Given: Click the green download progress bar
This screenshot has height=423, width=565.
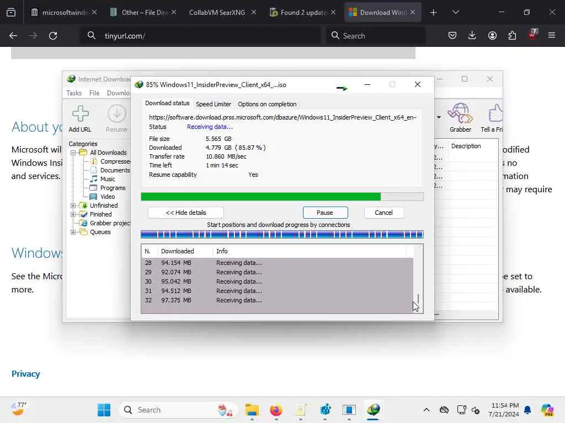Looking at the screenshot, I should [282, 197].
